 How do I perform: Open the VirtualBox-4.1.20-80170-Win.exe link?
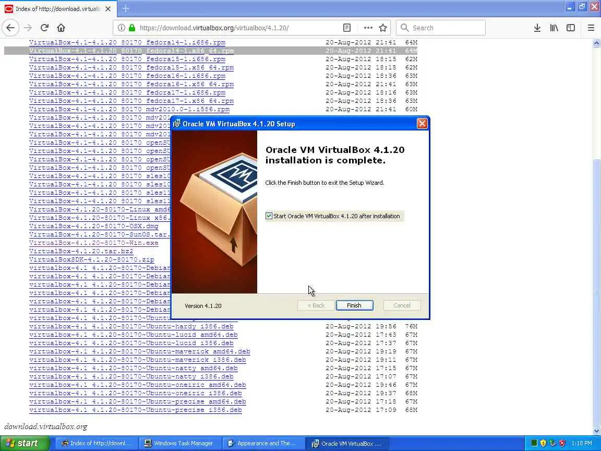[94, 243]
